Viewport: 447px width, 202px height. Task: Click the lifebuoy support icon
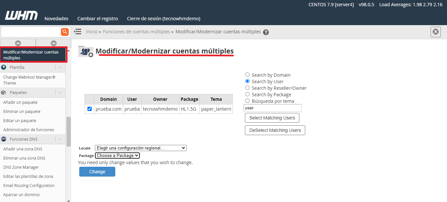coord(435,32)
